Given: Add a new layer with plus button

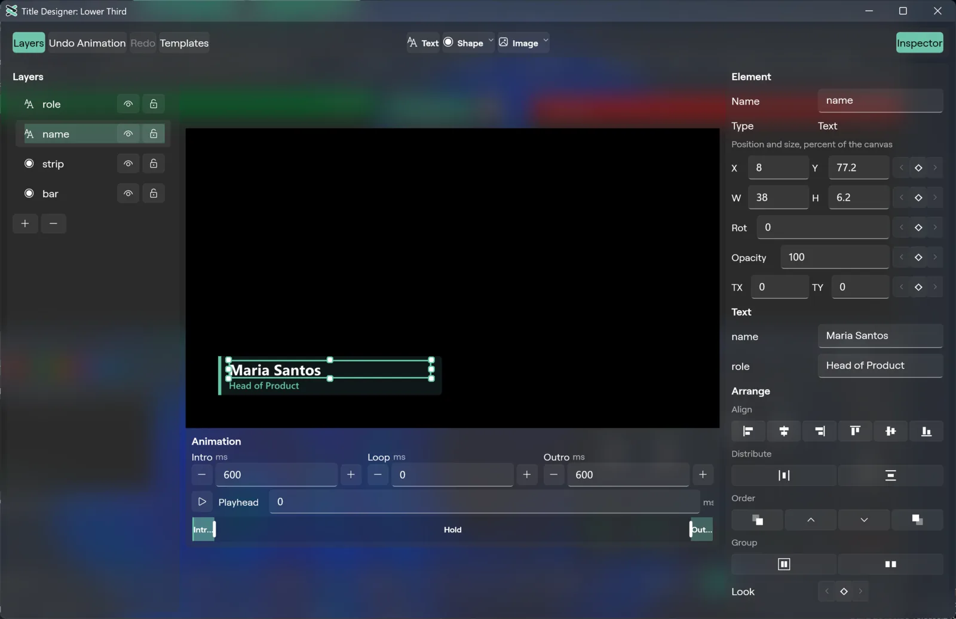Looking at the screenshot, I should 25,223.
